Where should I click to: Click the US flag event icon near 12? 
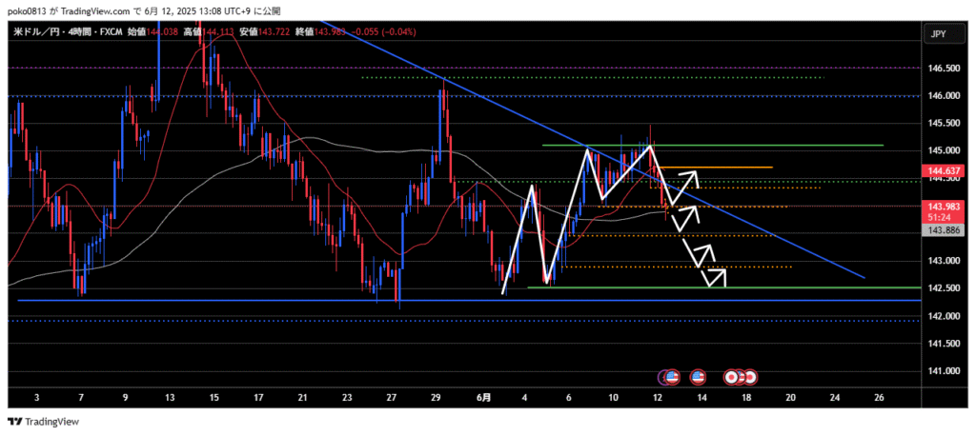tap(670, 376)
